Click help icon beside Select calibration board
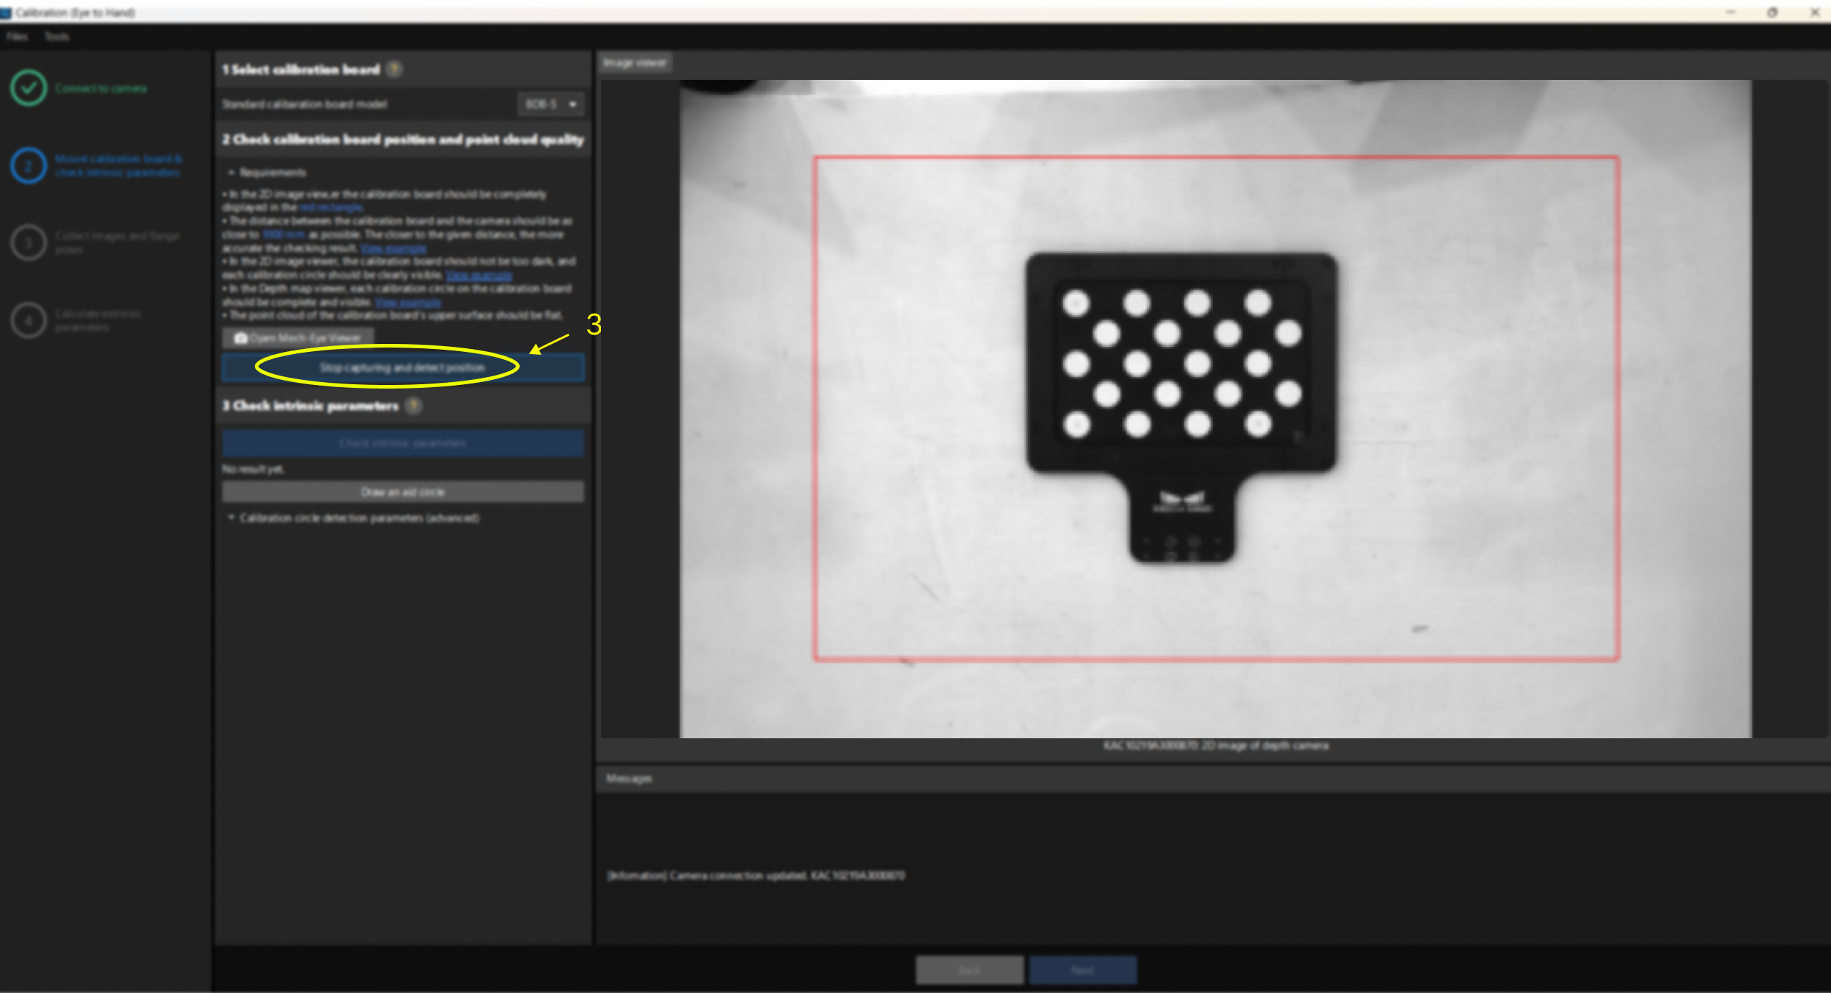Screen dimensions: 1831x993 pyautogui.click(x=394, y=69)
